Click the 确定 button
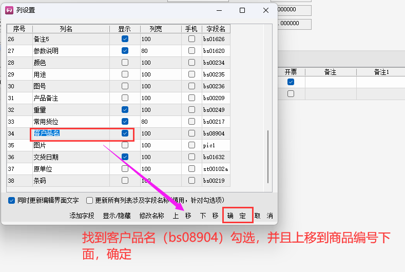The width and height of the screenshot is (405, 272). [x=237, y=216]
